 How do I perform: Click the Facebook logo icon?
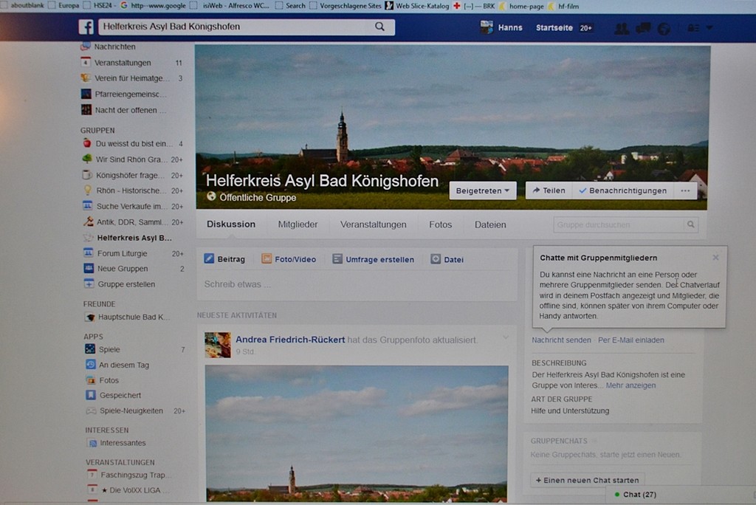86,27
